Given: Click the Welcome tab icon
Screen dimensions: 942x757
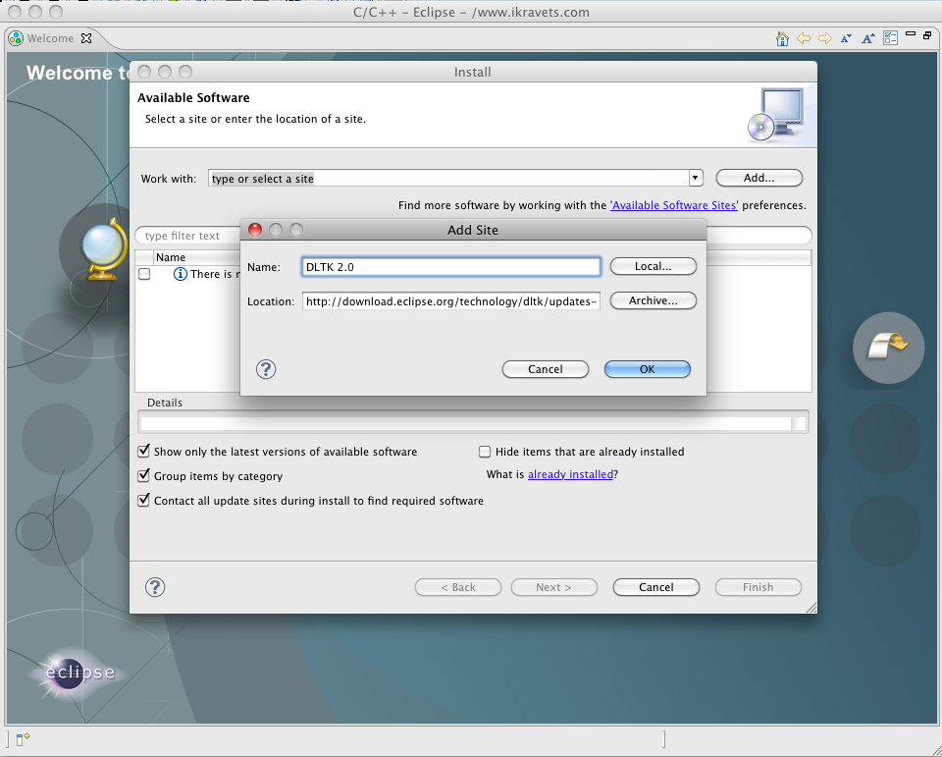Looking at the screenshot, I should pyautogui.click(x=17, y=38).
